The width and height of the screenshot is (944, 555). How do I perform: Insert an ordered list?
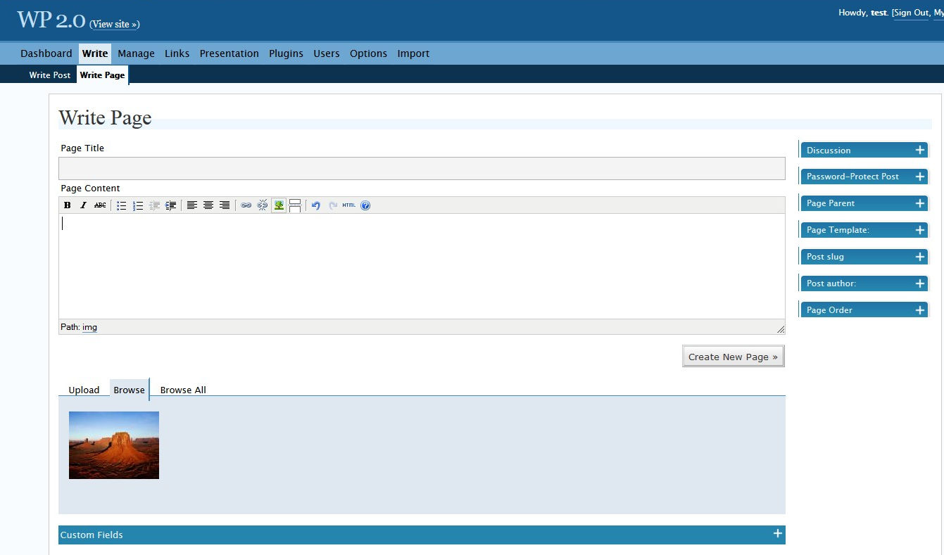(x=137, y=205)
